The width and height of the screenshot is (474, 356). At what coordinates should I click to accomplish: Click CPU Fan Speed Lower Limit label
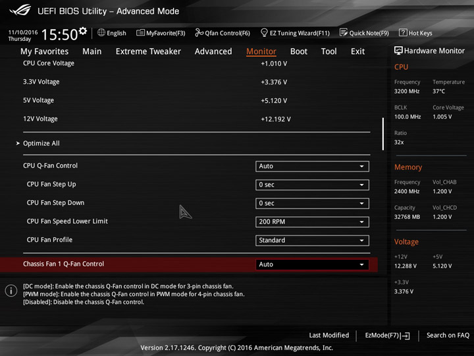tap(67, 222)
